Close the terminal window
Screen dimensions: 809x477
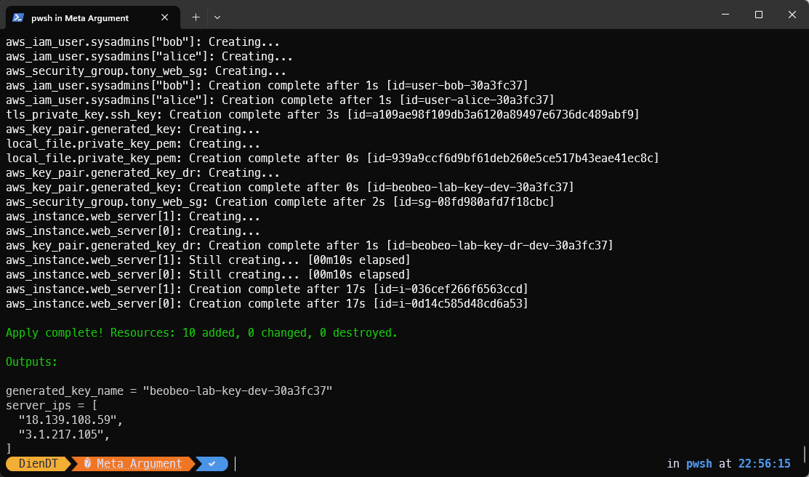coord(792,15)
